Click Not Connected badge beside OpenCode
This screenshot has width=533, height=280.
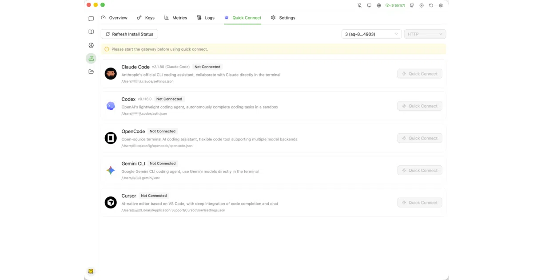click(163, 132)
